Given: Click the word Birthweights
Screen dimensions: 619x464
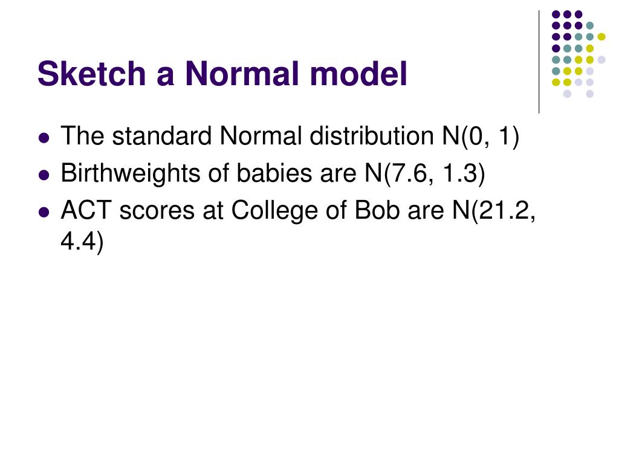Looking at the screenshot, I should (131, 173).
